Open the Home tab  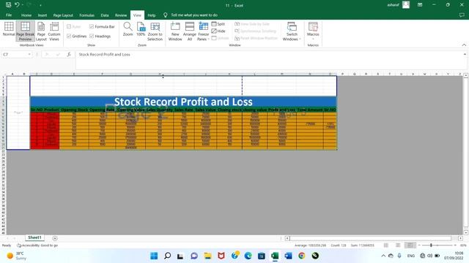coord(26,15)
